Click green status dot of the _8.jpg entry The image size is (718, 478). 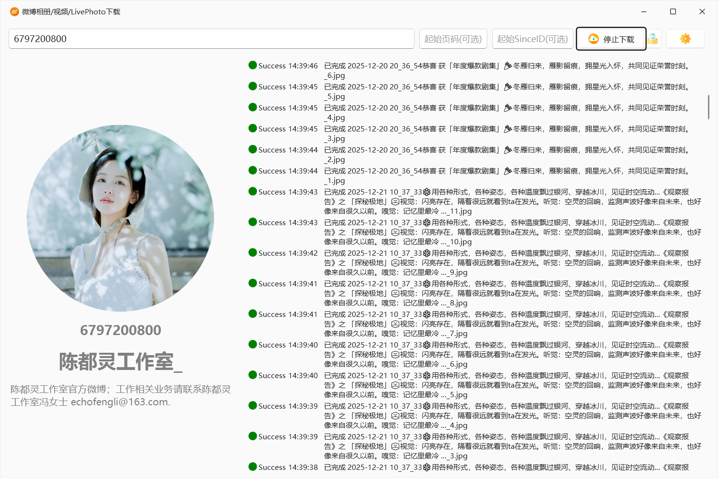pyautogui.click(x=253, y=283)
